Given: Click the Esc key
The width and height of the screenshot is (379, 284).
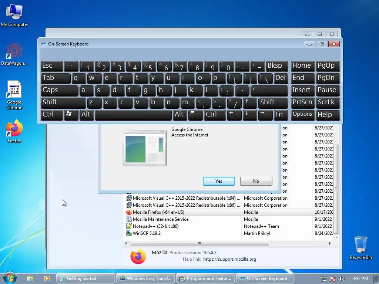Looking at the screenshot, I should [52, 67].
